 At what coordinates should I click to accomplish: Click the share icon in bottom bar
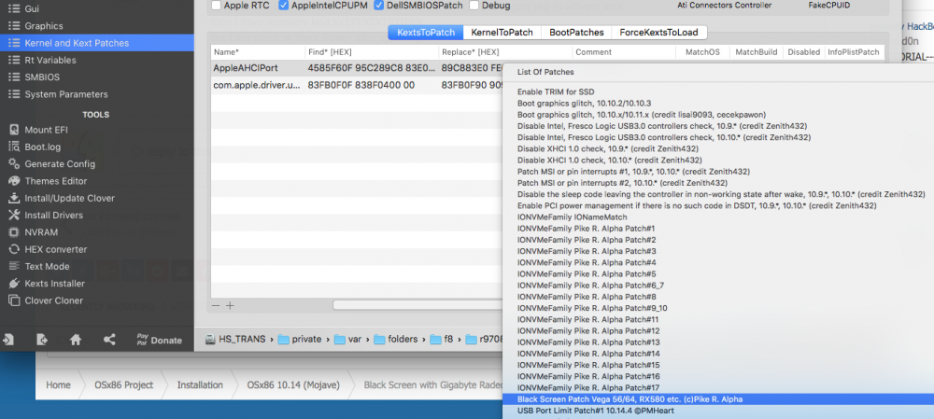pyautogui.click(x=109, y=340)
